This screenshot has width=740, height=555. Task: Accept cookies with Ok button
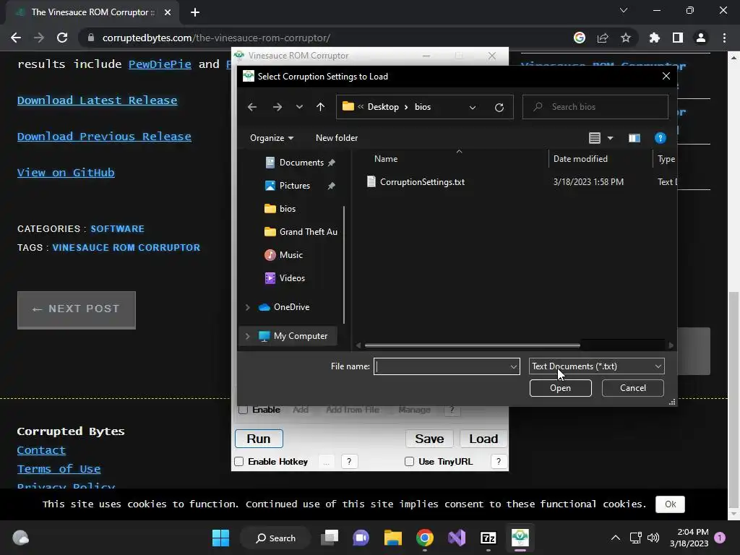[670, 504]
